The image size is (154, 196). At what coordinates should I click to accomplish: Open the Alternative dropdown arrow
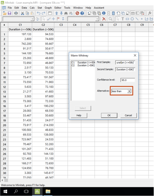tap(129, 91)
